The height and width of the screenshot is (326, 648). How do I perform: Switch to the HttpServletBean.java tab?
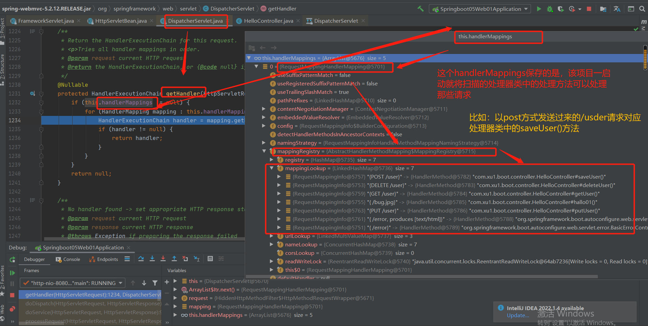pyautogui.click(x=120, y=21)
